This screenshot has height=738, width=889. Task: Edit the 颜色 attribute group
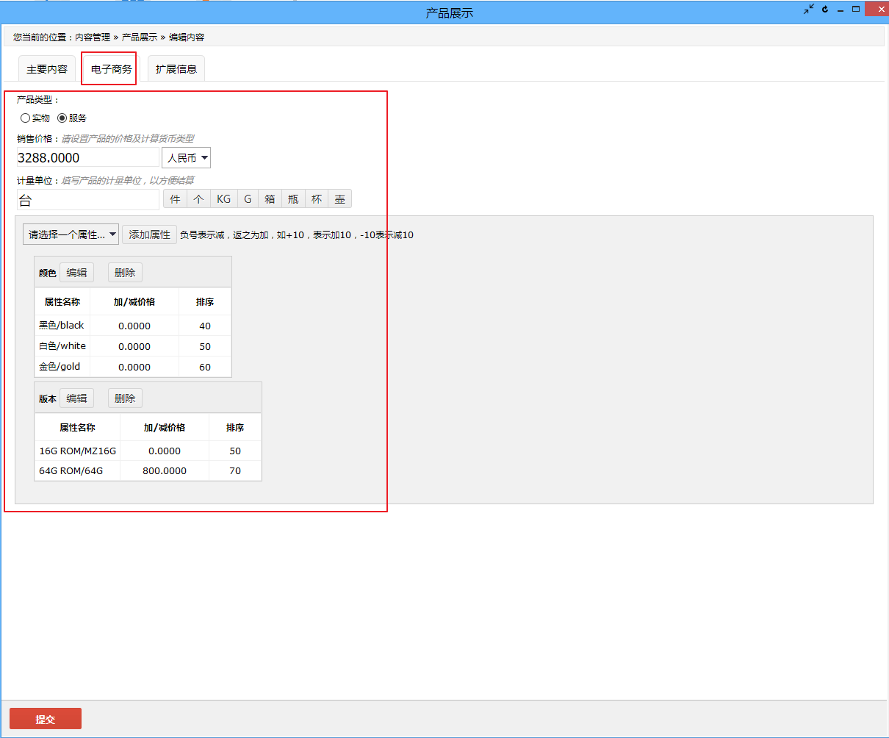[x=76, y=273]
